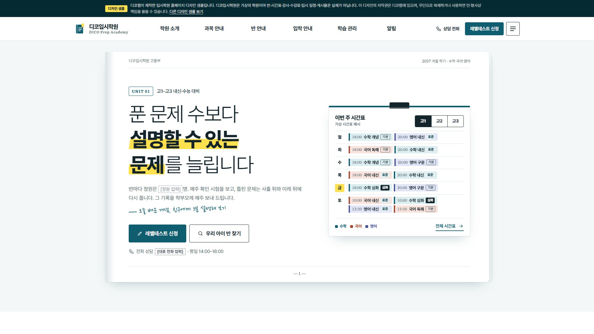Open the 입학 안내 menu
Viewport: 594px width, 334px height.
coord(303,28)
